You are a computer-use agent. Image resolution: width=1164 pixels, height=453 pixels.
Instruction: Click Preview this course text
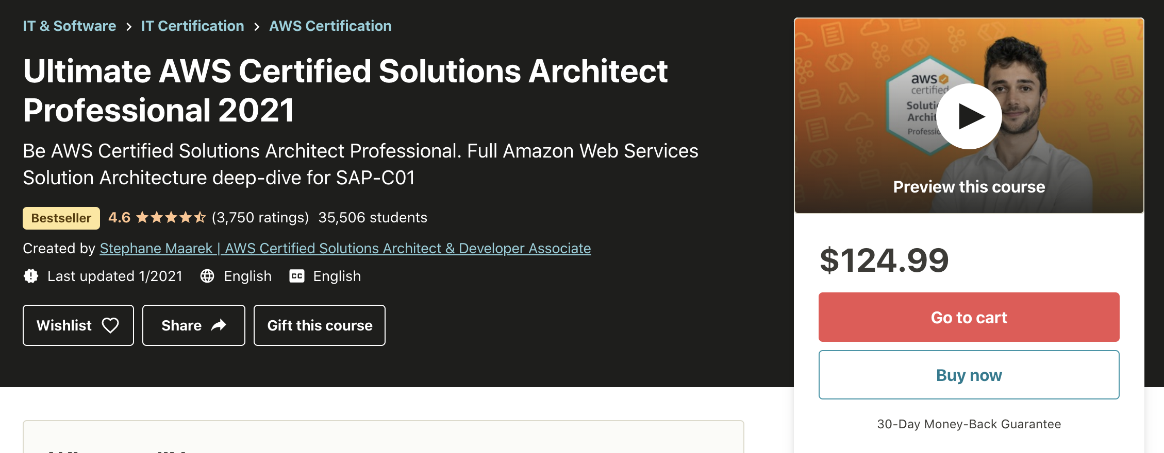pyautogui.click(x=969, y=187)
